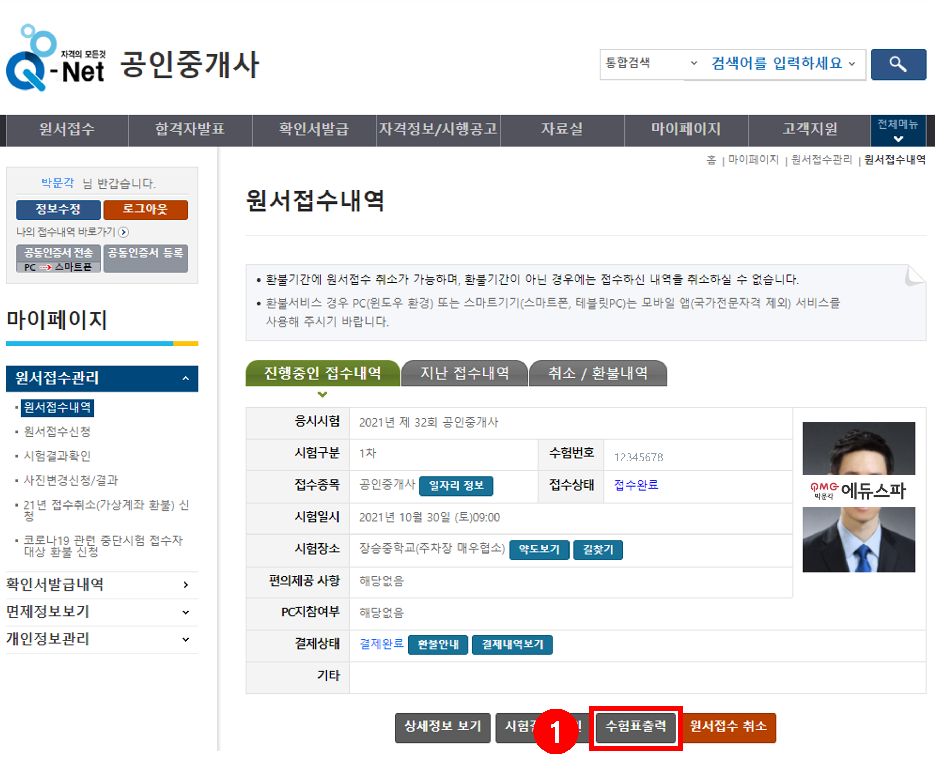Screen dimensions: 935x766
Task: Open the 취소 / 환불내역 tab
Action: tap(599, 373)
